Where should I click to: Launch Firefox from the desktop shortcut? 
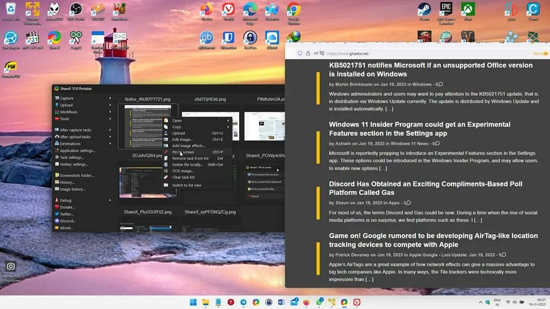(207, 12)
